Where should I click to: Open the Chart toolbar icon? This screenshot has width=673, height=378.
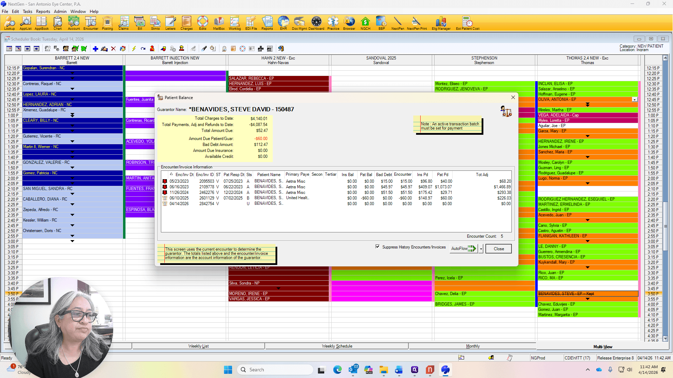[57, 23]
